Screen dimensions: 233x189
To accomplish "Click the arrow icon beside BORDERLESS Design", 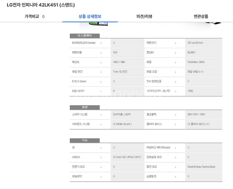I will 101,43.
